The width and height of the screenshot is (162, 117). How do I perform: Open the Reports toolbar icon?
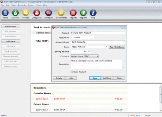pos(73,13)
